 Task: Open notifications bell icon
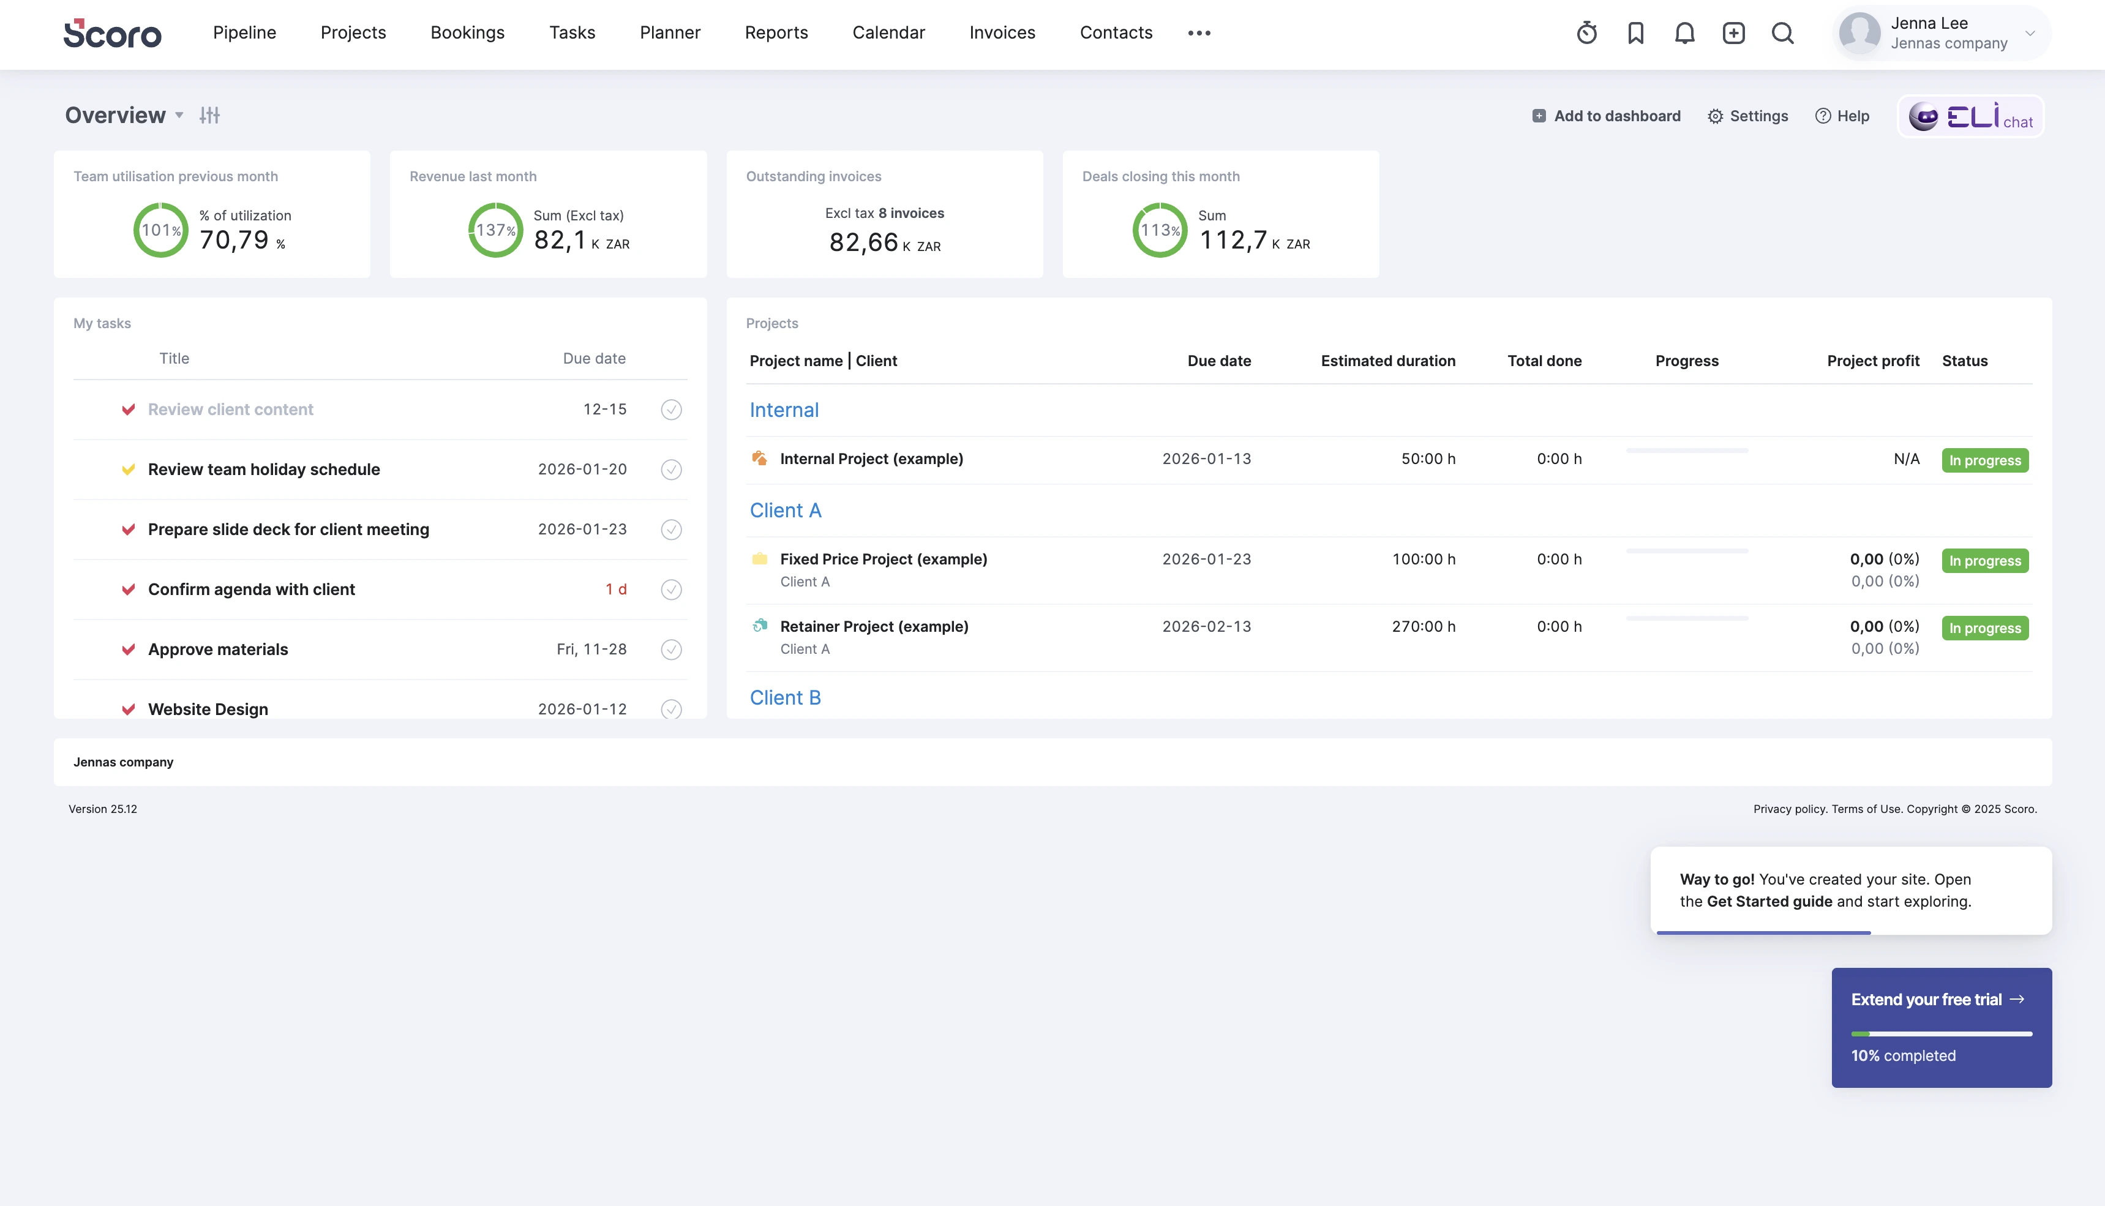(1684, 33)
